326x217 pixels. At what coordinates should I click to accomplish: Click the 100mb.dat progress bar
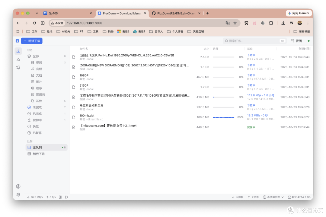click(x=223, y=117)
